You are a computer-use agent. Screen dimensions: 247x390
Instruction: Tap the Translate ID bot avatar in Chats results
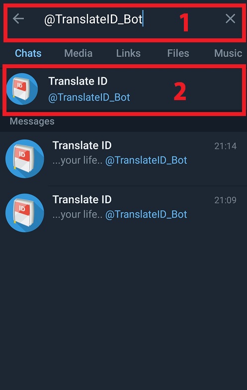click(22, 89)
